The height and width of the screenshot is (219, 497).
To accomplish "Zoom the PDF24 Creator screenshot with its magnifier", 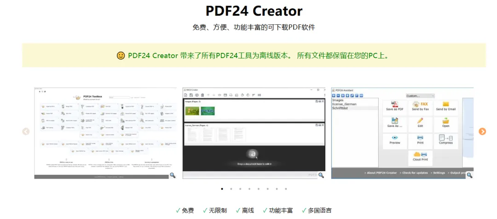I will [321, 175].
